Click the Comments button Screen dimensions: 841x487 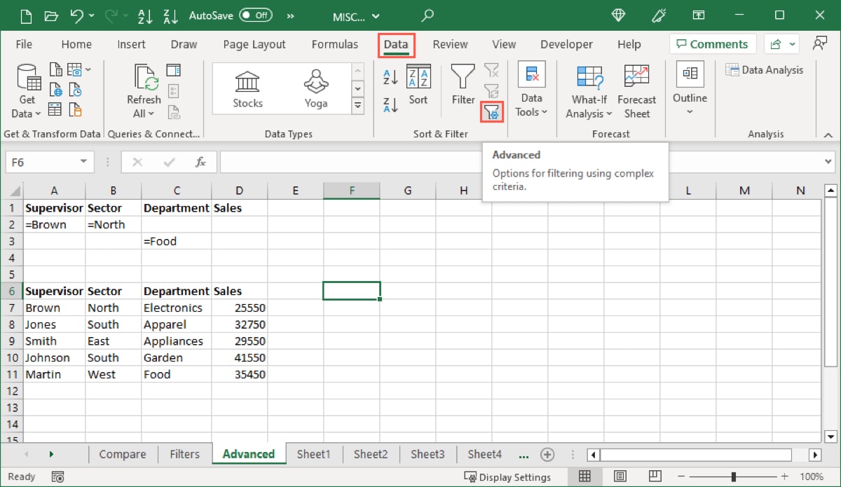[x=712, y=43]
